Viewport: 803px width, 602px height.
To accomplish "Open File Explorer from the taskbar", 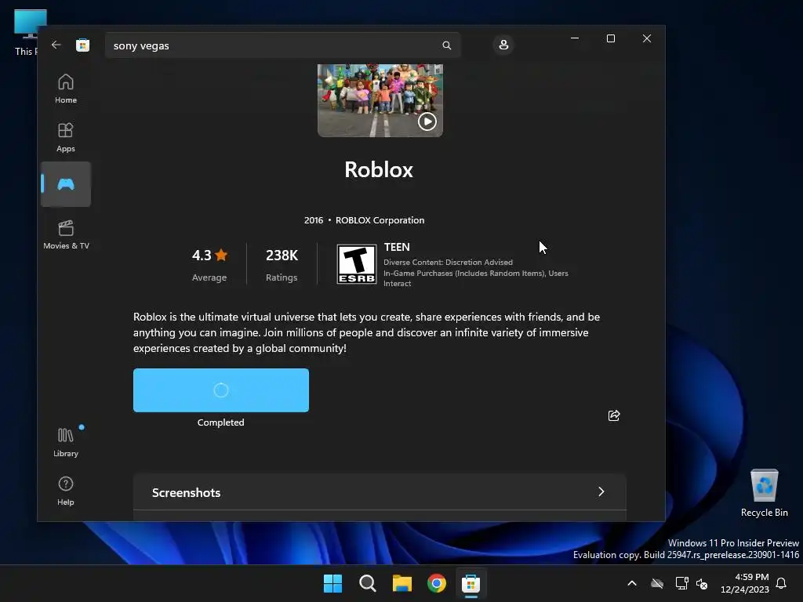I will (x=402, y=583).
